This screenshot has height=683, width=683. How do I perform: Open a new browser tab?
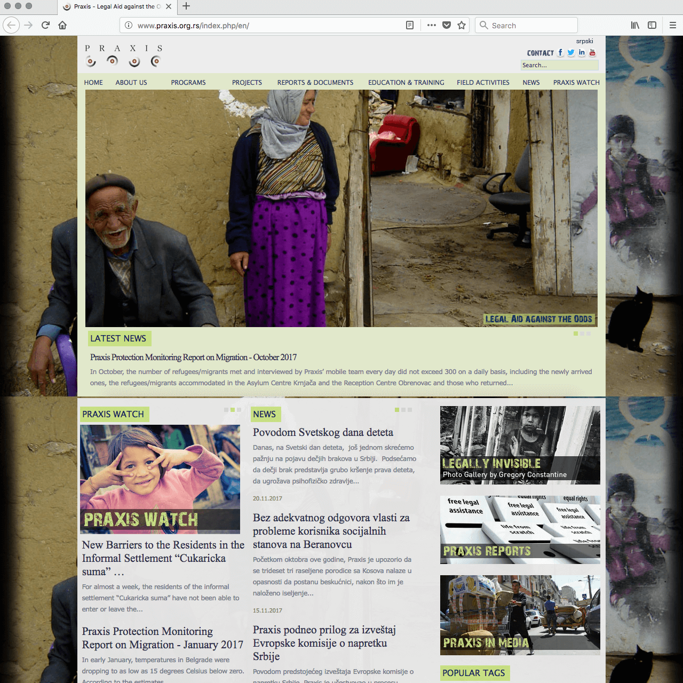tap(186, 6)
